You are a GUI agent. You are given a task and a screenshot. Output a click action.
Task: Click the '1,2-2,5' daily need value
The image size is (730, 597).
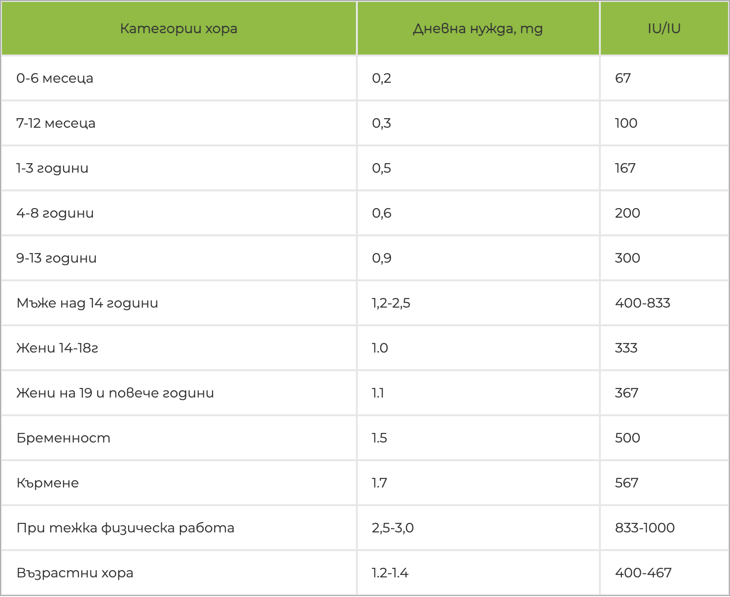click(x=391, y=303)
